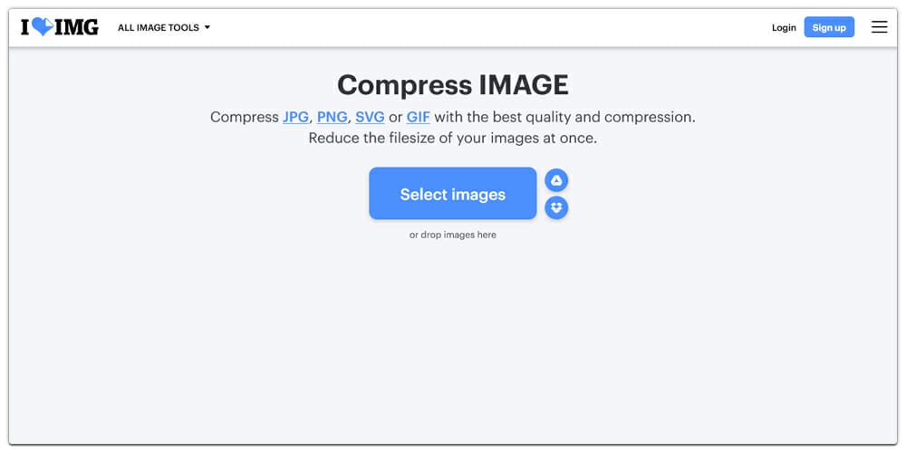Expand the caret beside ALL IMAGE TOOLS
Screen dimensions: 906x453
[207, 27]
